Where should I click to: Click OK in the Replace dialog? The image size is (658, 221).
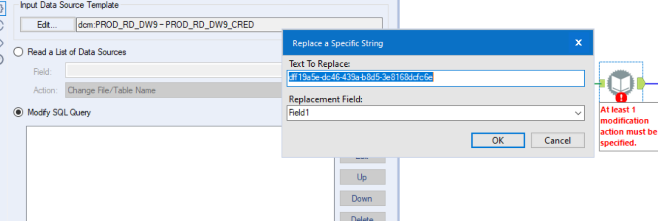click(498, 140)
